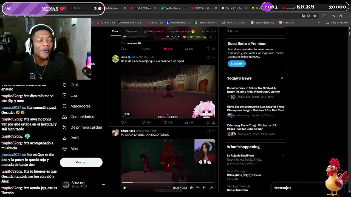Seek ThisisRailo's video progress bar
This screenshot has width=351, height=197.
(168, 182)
